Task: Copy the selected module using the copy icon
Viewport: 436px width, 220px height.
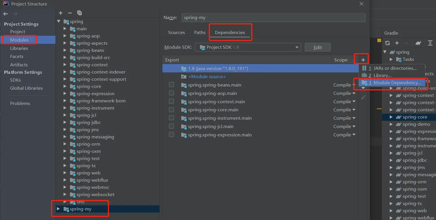Action: [79, 13]
